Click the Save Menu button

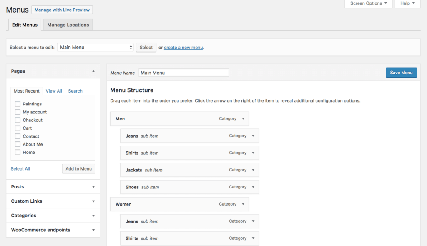(401, 72)
